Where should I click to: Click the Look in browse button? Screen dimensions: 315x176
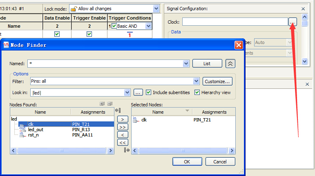point(138,92)
